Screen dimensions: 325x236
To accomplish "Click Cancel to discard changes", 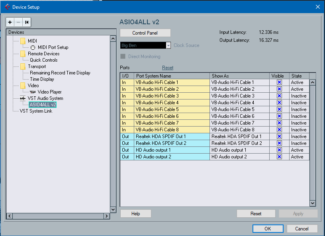I will (302, 229).
